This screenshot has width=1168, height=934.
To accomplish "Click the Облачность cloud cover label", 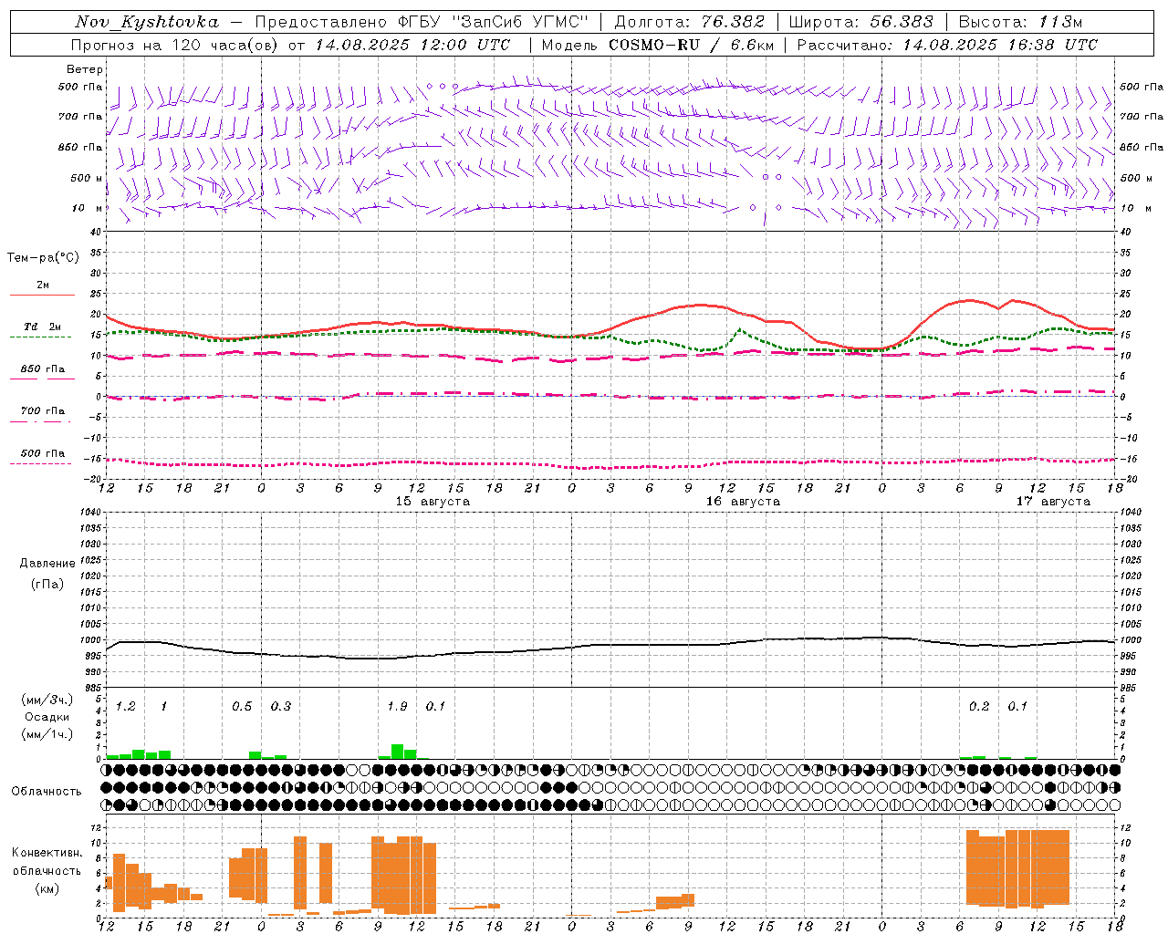I will 47,792.
